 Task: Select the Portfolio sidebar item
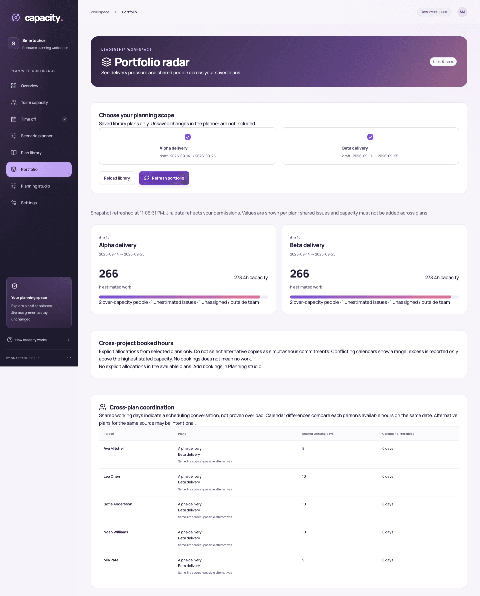tap(39, 169)
